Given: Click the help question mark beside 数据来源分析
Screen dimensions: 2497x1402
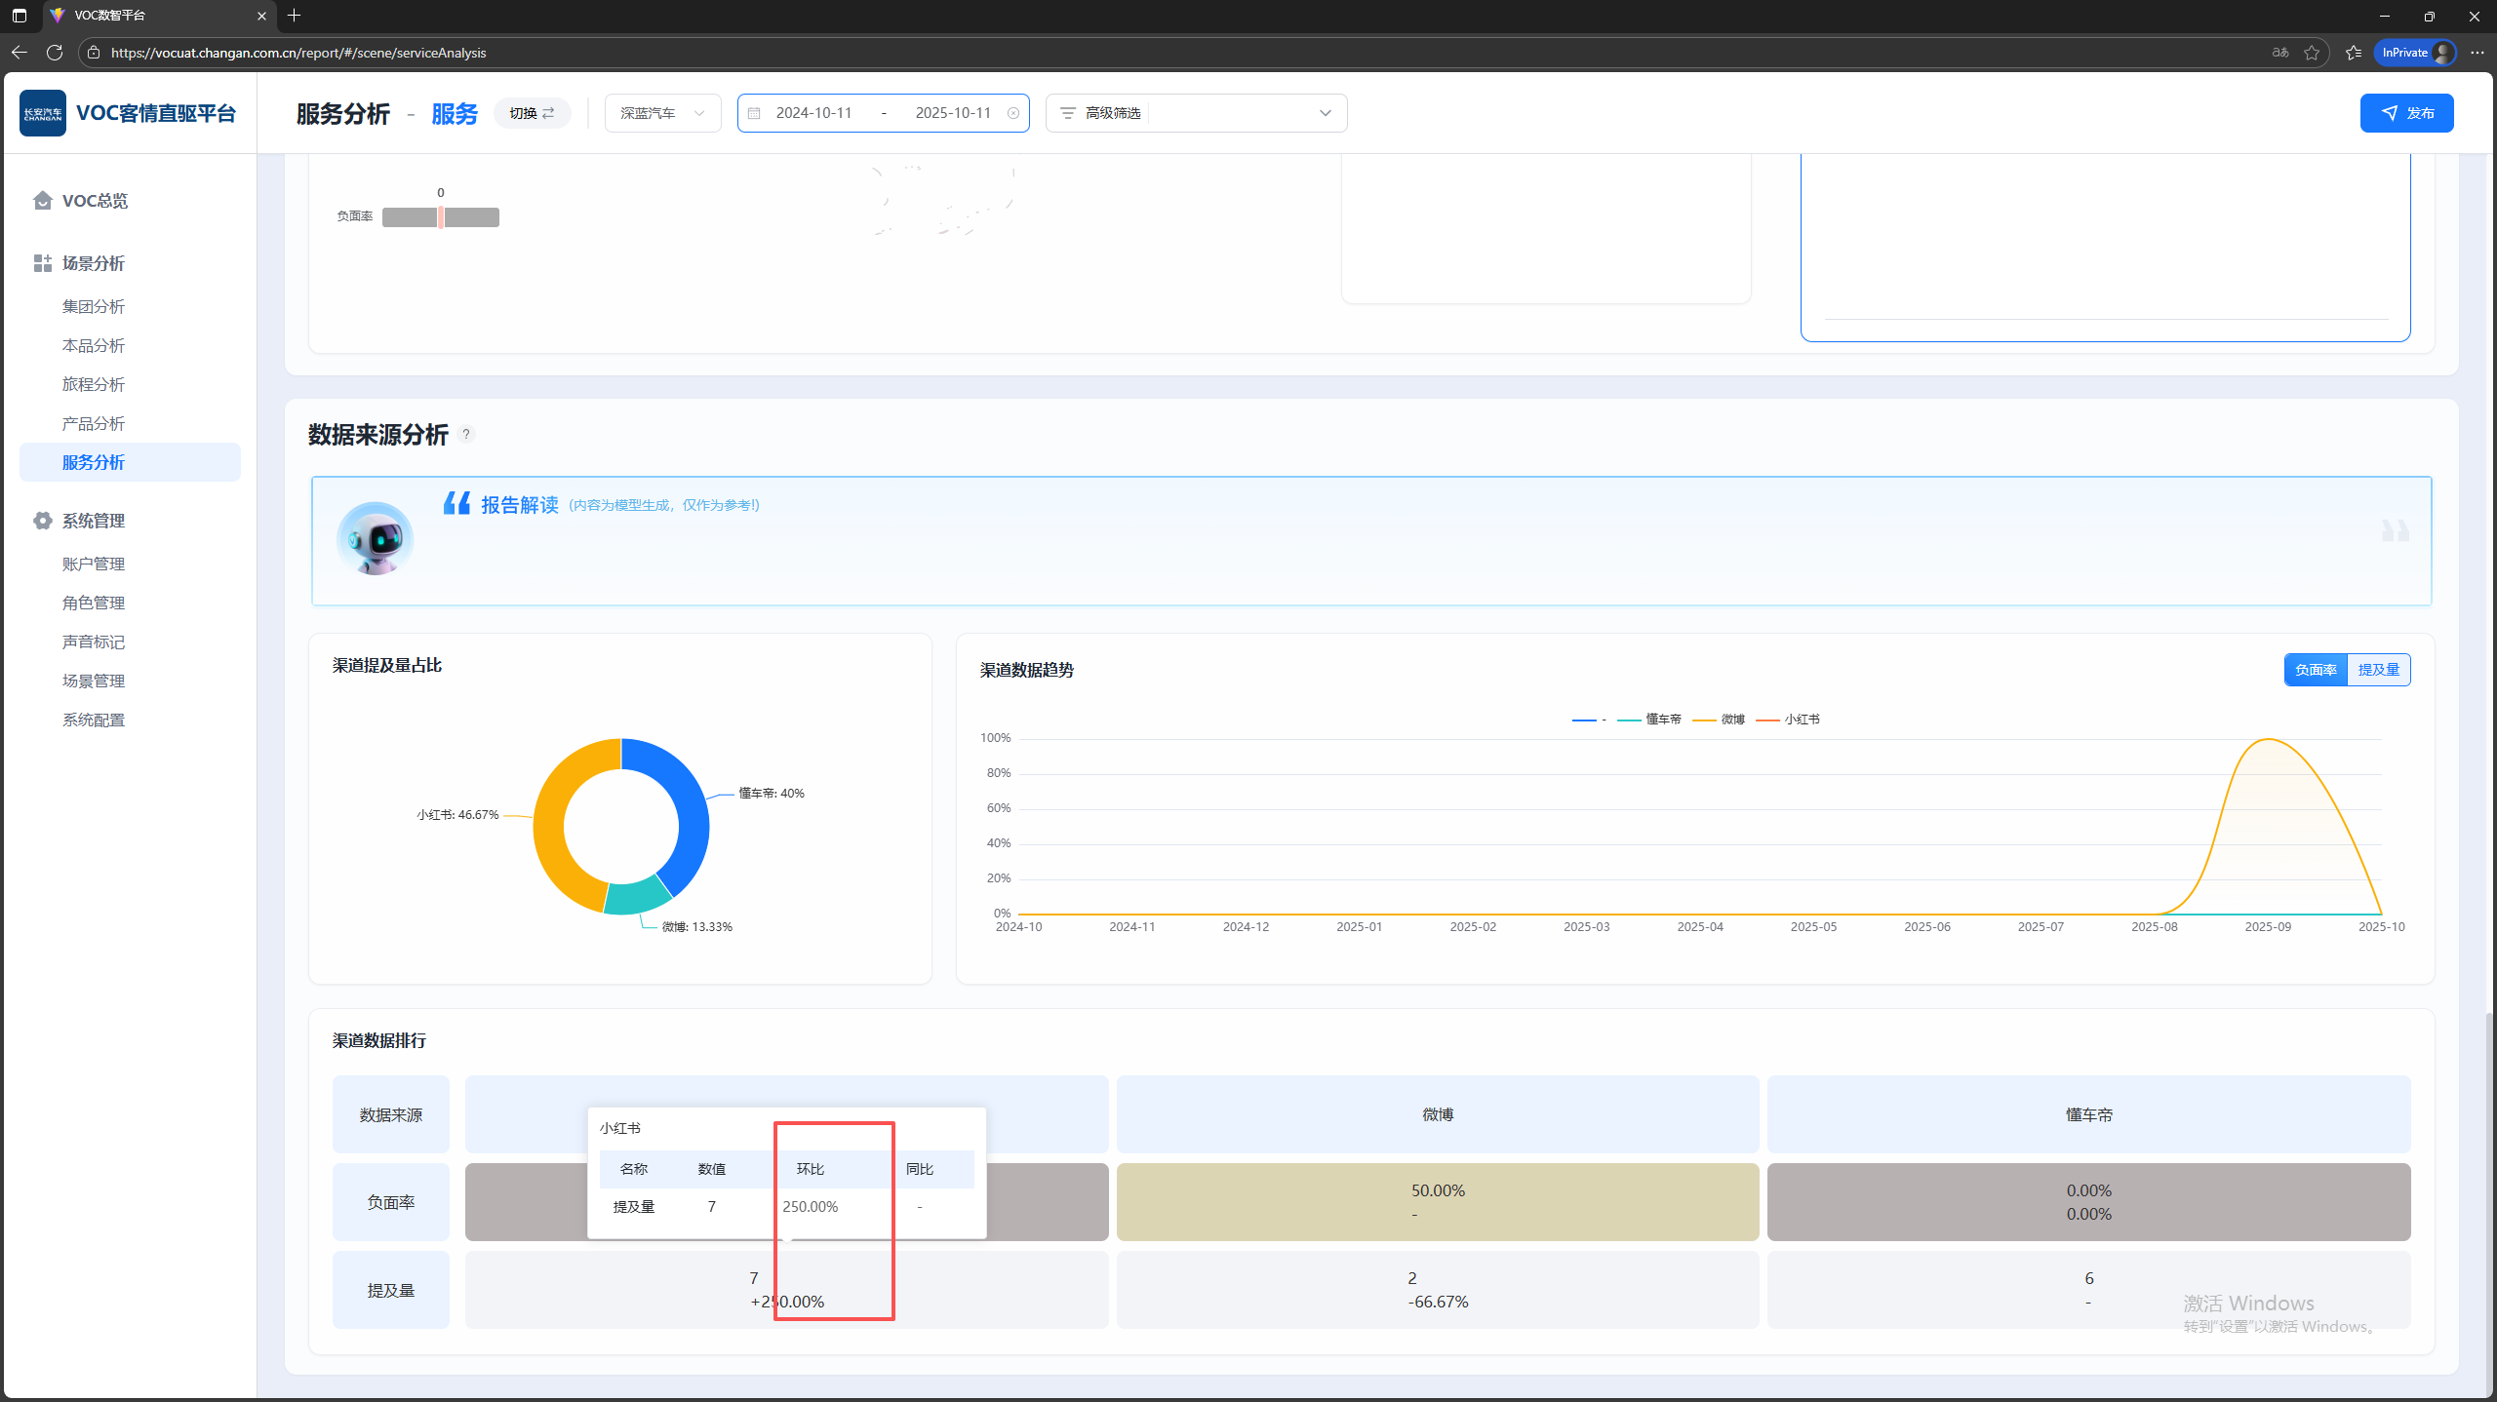Looking at the screenshot, I should [466, 435].
